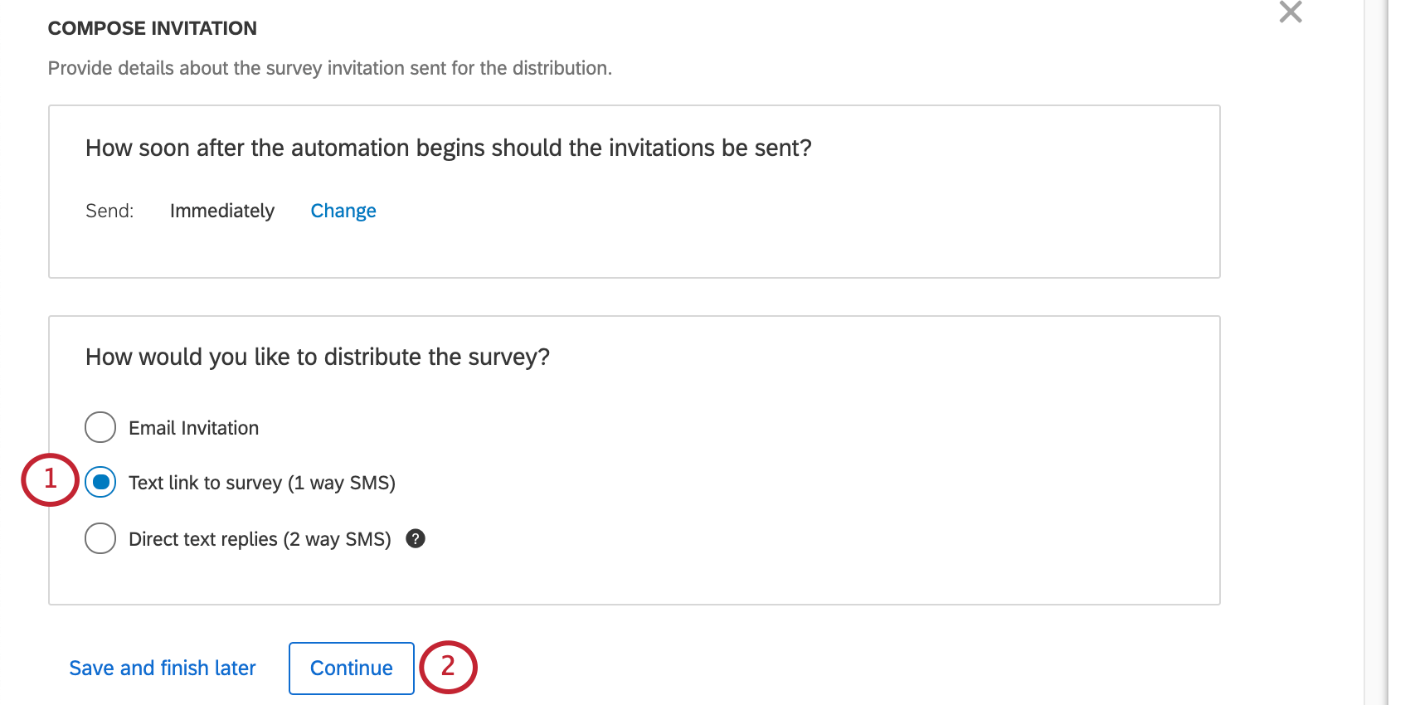Click the Send: field label

coord(109,211)
